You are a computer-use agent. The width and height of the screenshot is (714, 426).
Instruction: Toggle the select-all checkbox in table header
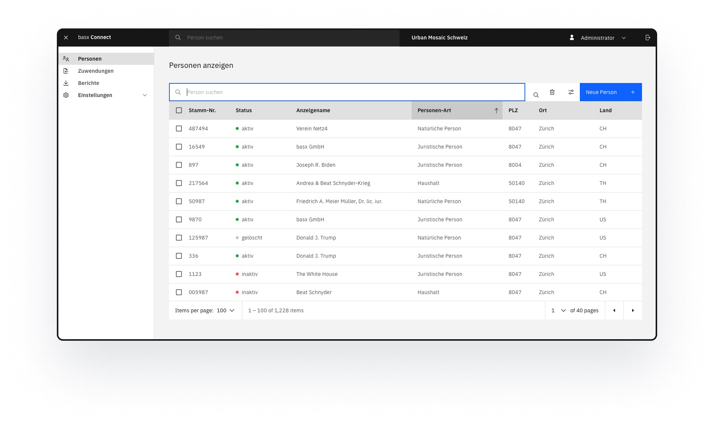pyautogui.click(x=179, y=110)
